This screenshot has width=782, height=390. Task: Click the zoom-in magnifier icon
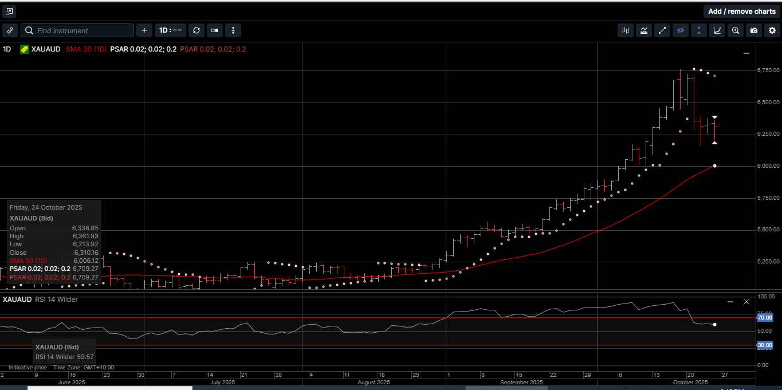click(736, 30)
